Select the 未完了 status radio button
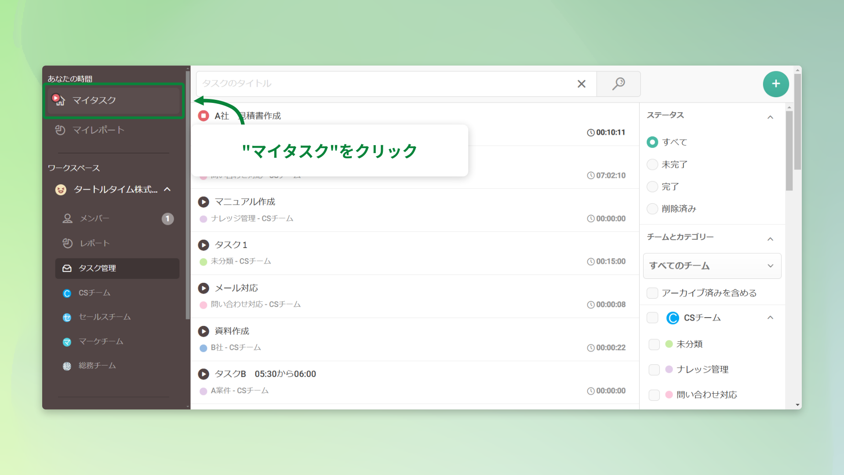This screenshot has height=475, width=844. 652,164
